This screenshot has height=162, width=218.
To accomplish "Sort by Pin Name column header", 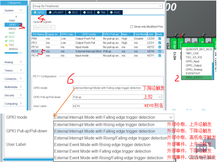I will click(x=39, y=34).
